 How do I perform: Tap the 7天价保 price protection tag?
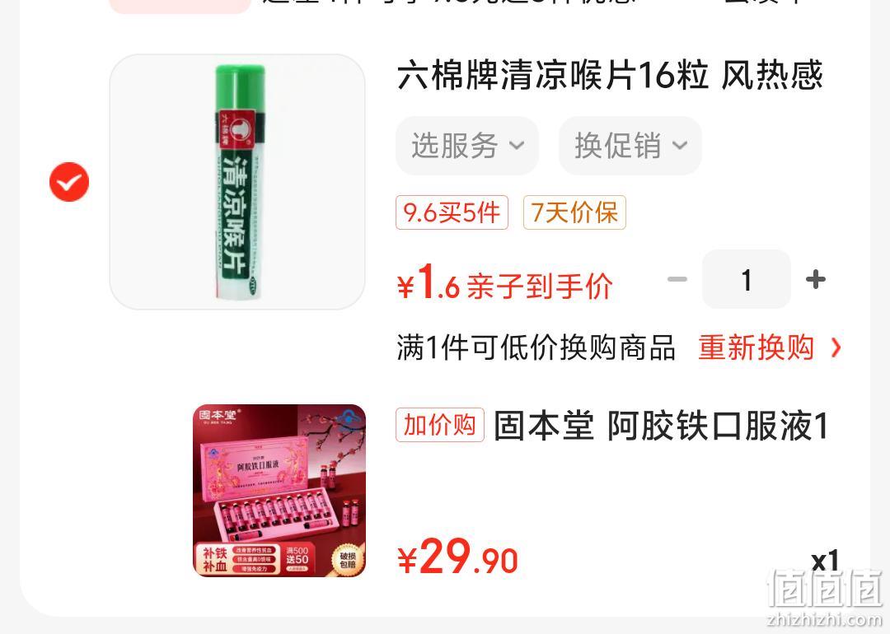[x=574, y=212]
